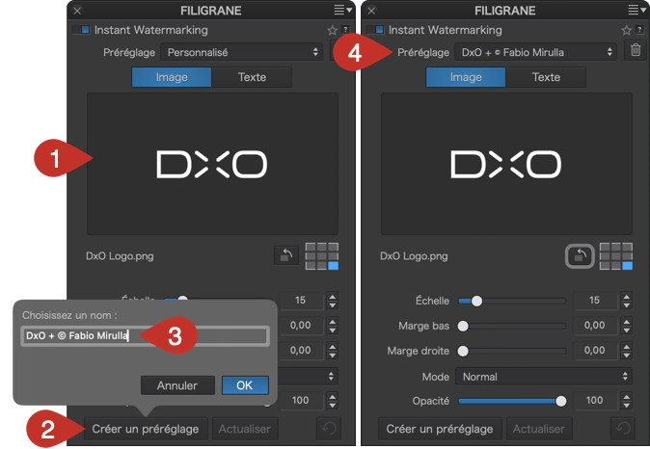The height and width of the screenshot is (449, 650).
Task: Click the Opacité slider handle in right panel
Action: (x=561, y=400)
